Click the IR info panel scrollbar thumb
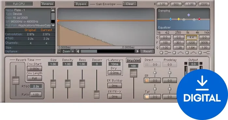Screen dimensions: 228x120 click(x=53, y=16)
